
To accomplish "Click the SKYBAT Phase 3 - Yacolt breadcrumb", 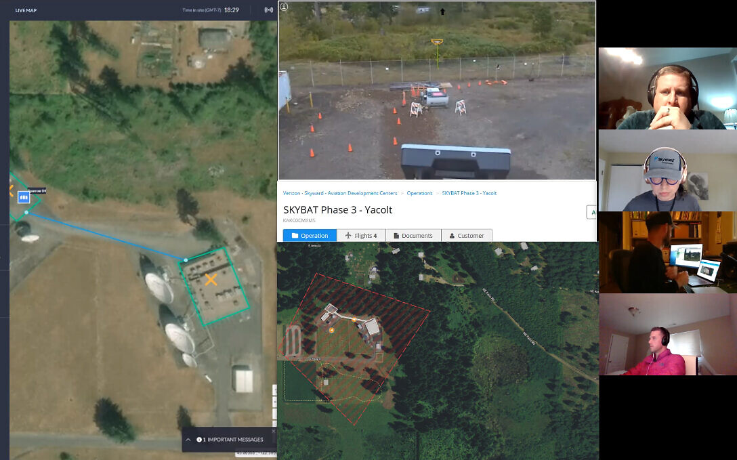I will coord(469,193).
